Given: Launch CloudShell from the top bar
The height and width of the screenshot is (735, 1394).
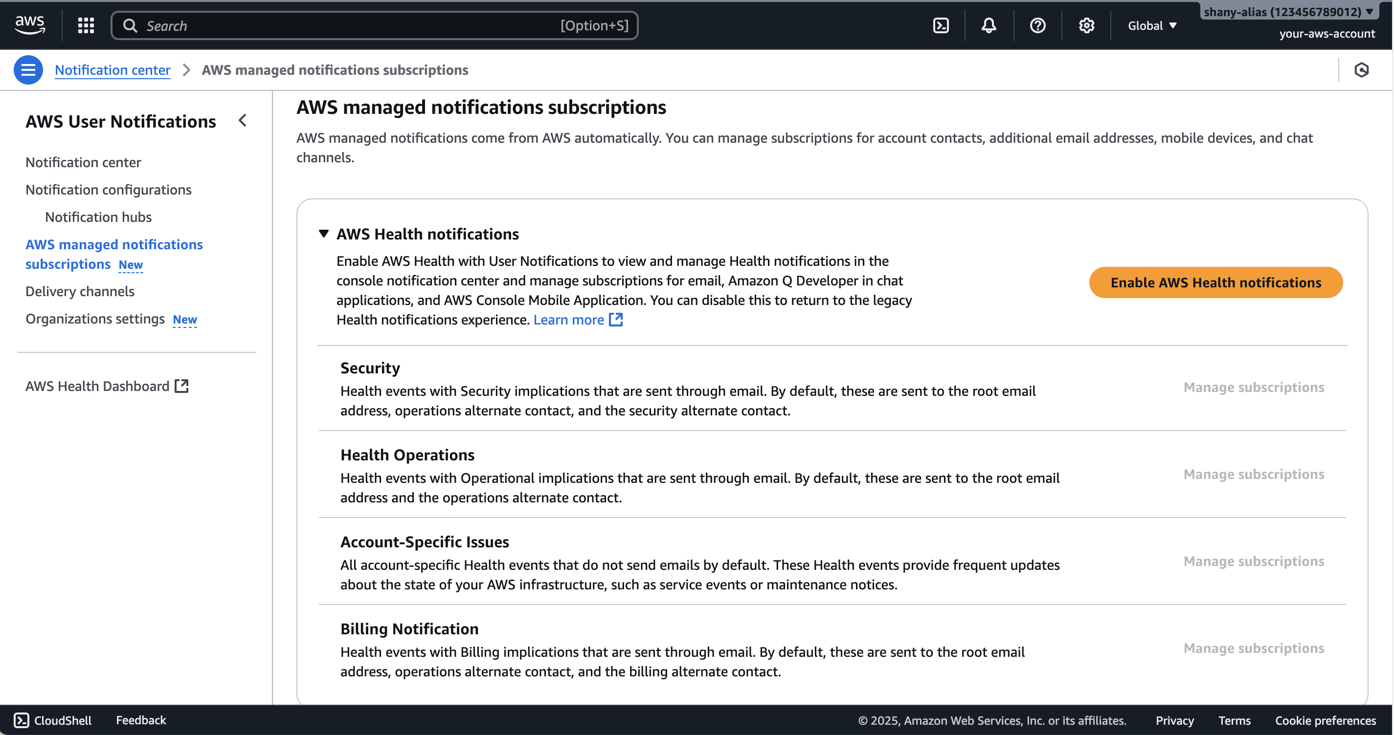Looking at the screenshot, I should pos(941,25).
